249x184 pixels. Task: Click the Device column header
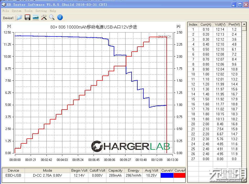(x=13, y=170)
